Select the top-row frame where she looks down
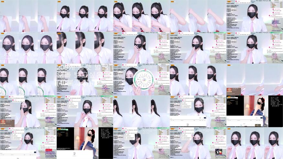The height and width of the screenshot is (159, 283). pos(141,16)
